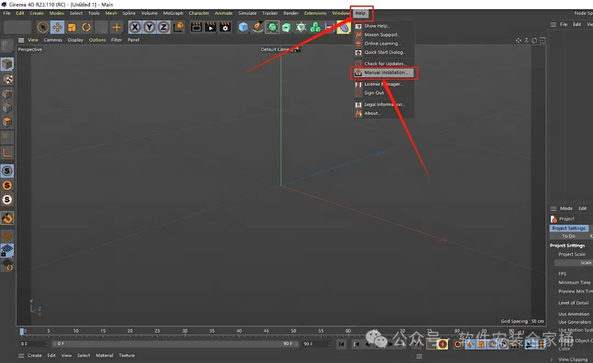Toggle the grey S viewport solo button
The width and height of the screenshot is (593, 363).
tap(7, 171)
